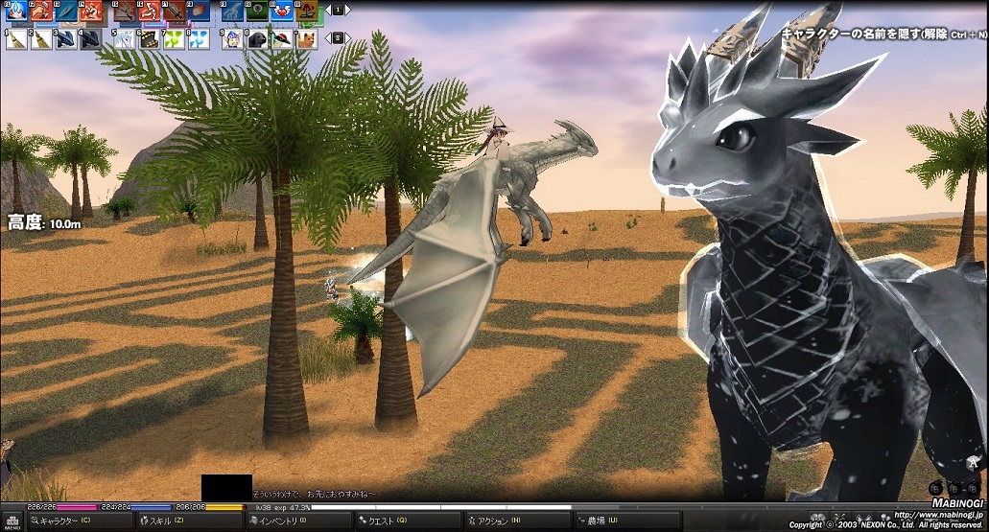Summon the woodpecker bird pet icon
This screenshot has height=532, width=989.
click(x=282, y=39)
